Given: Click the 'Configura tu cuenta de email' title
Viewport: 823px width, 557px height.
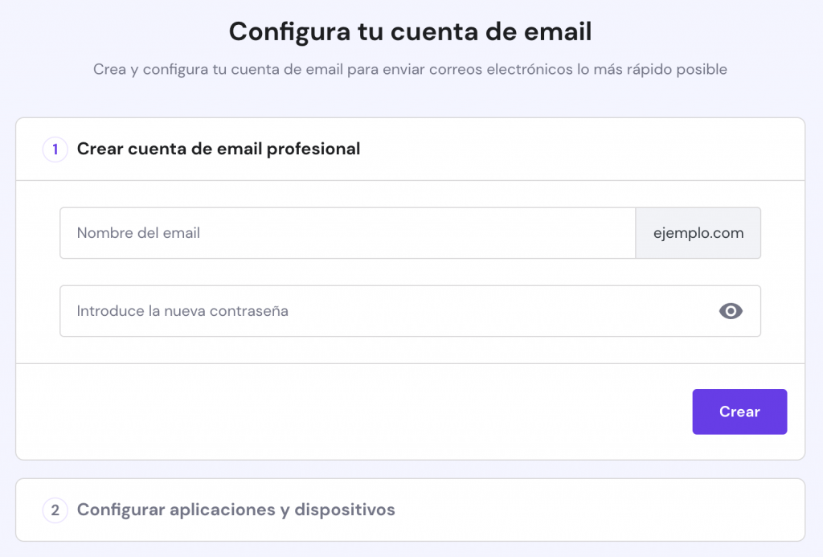Looking at the screenshot, I should pos(410,32).
